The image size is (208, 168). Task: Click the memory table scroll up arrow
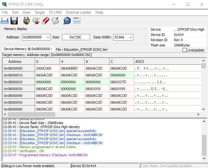(x=203, y=61)
